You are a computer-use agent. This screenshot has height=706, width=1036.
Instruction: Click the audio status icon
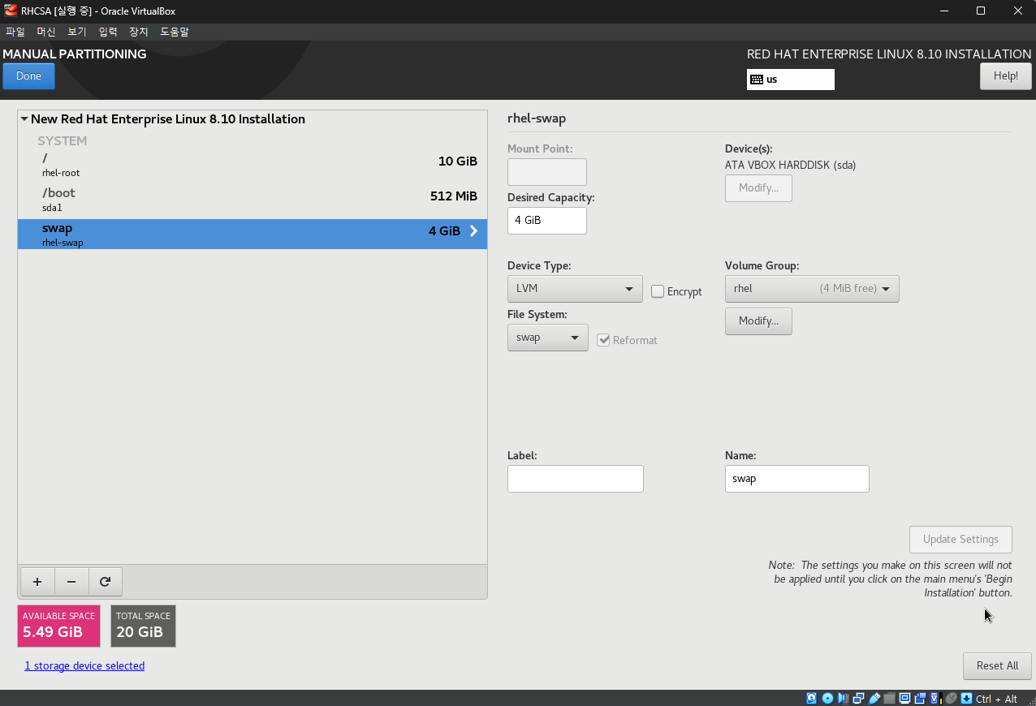(x=844, y=699)
